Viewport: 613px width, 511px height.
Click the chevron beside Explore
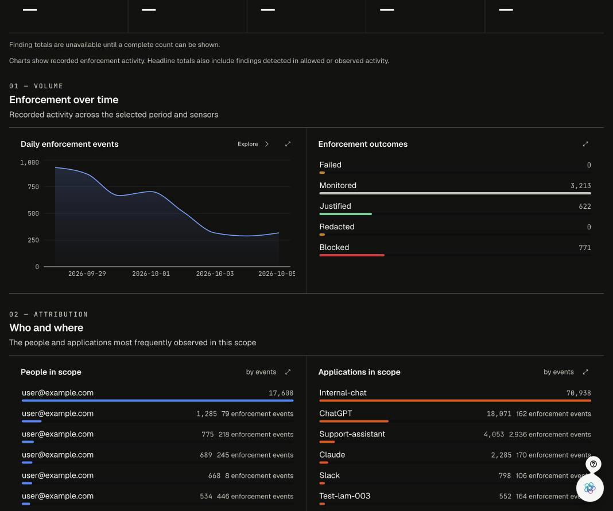click(267, 144)
